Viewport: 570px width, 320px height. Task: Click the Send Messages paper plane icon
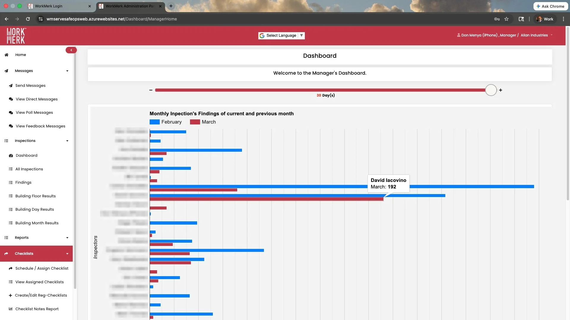(11, 86)
